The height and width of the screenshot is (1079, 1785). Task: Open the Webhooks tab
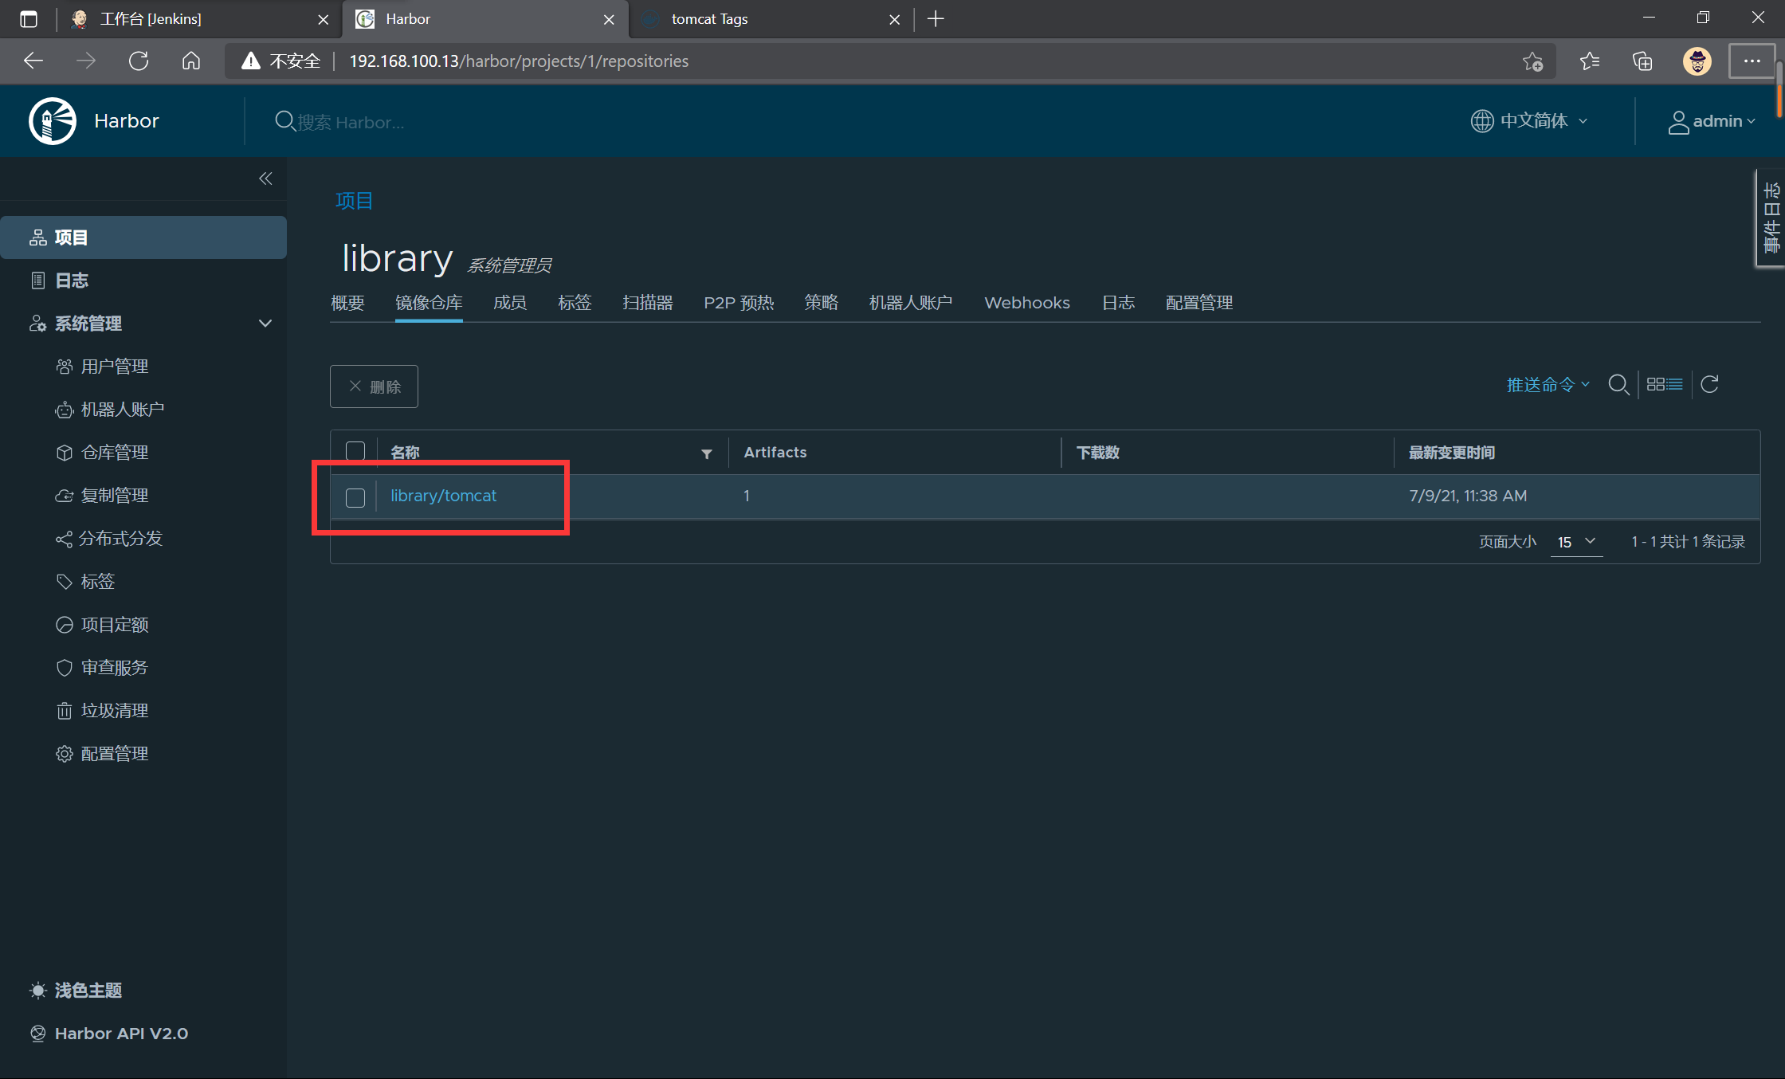[x=1026, y=303]
